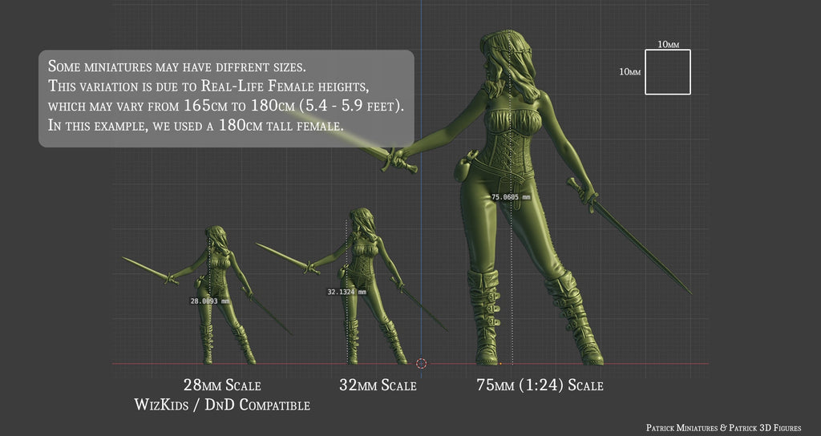Click the "WizKids / DnD Compatible" text
Screen dimensions: 821x436
[222, 406]
